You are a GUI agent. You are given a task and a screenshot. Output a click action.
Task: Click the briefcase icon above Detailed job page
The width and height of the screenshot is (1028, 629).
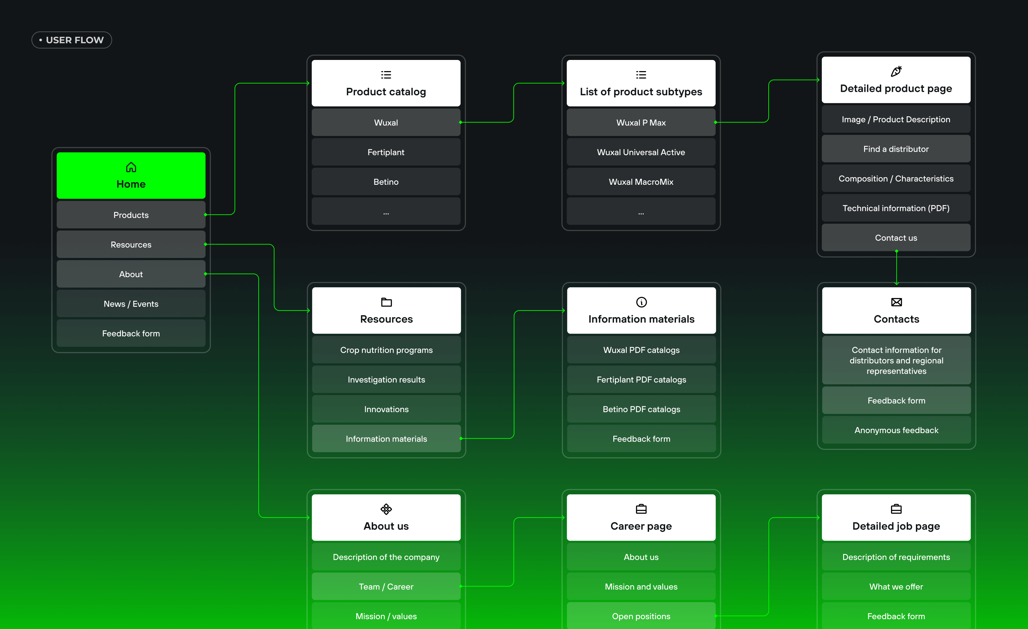point(896,509)
